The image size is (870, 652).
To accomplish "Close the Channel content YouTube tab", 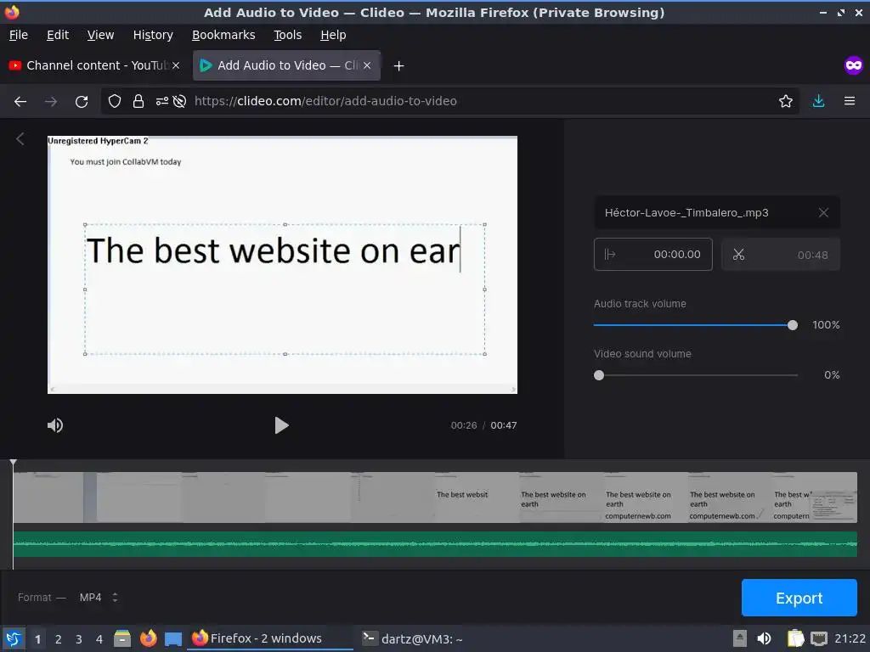I will (x=176, y=65).
